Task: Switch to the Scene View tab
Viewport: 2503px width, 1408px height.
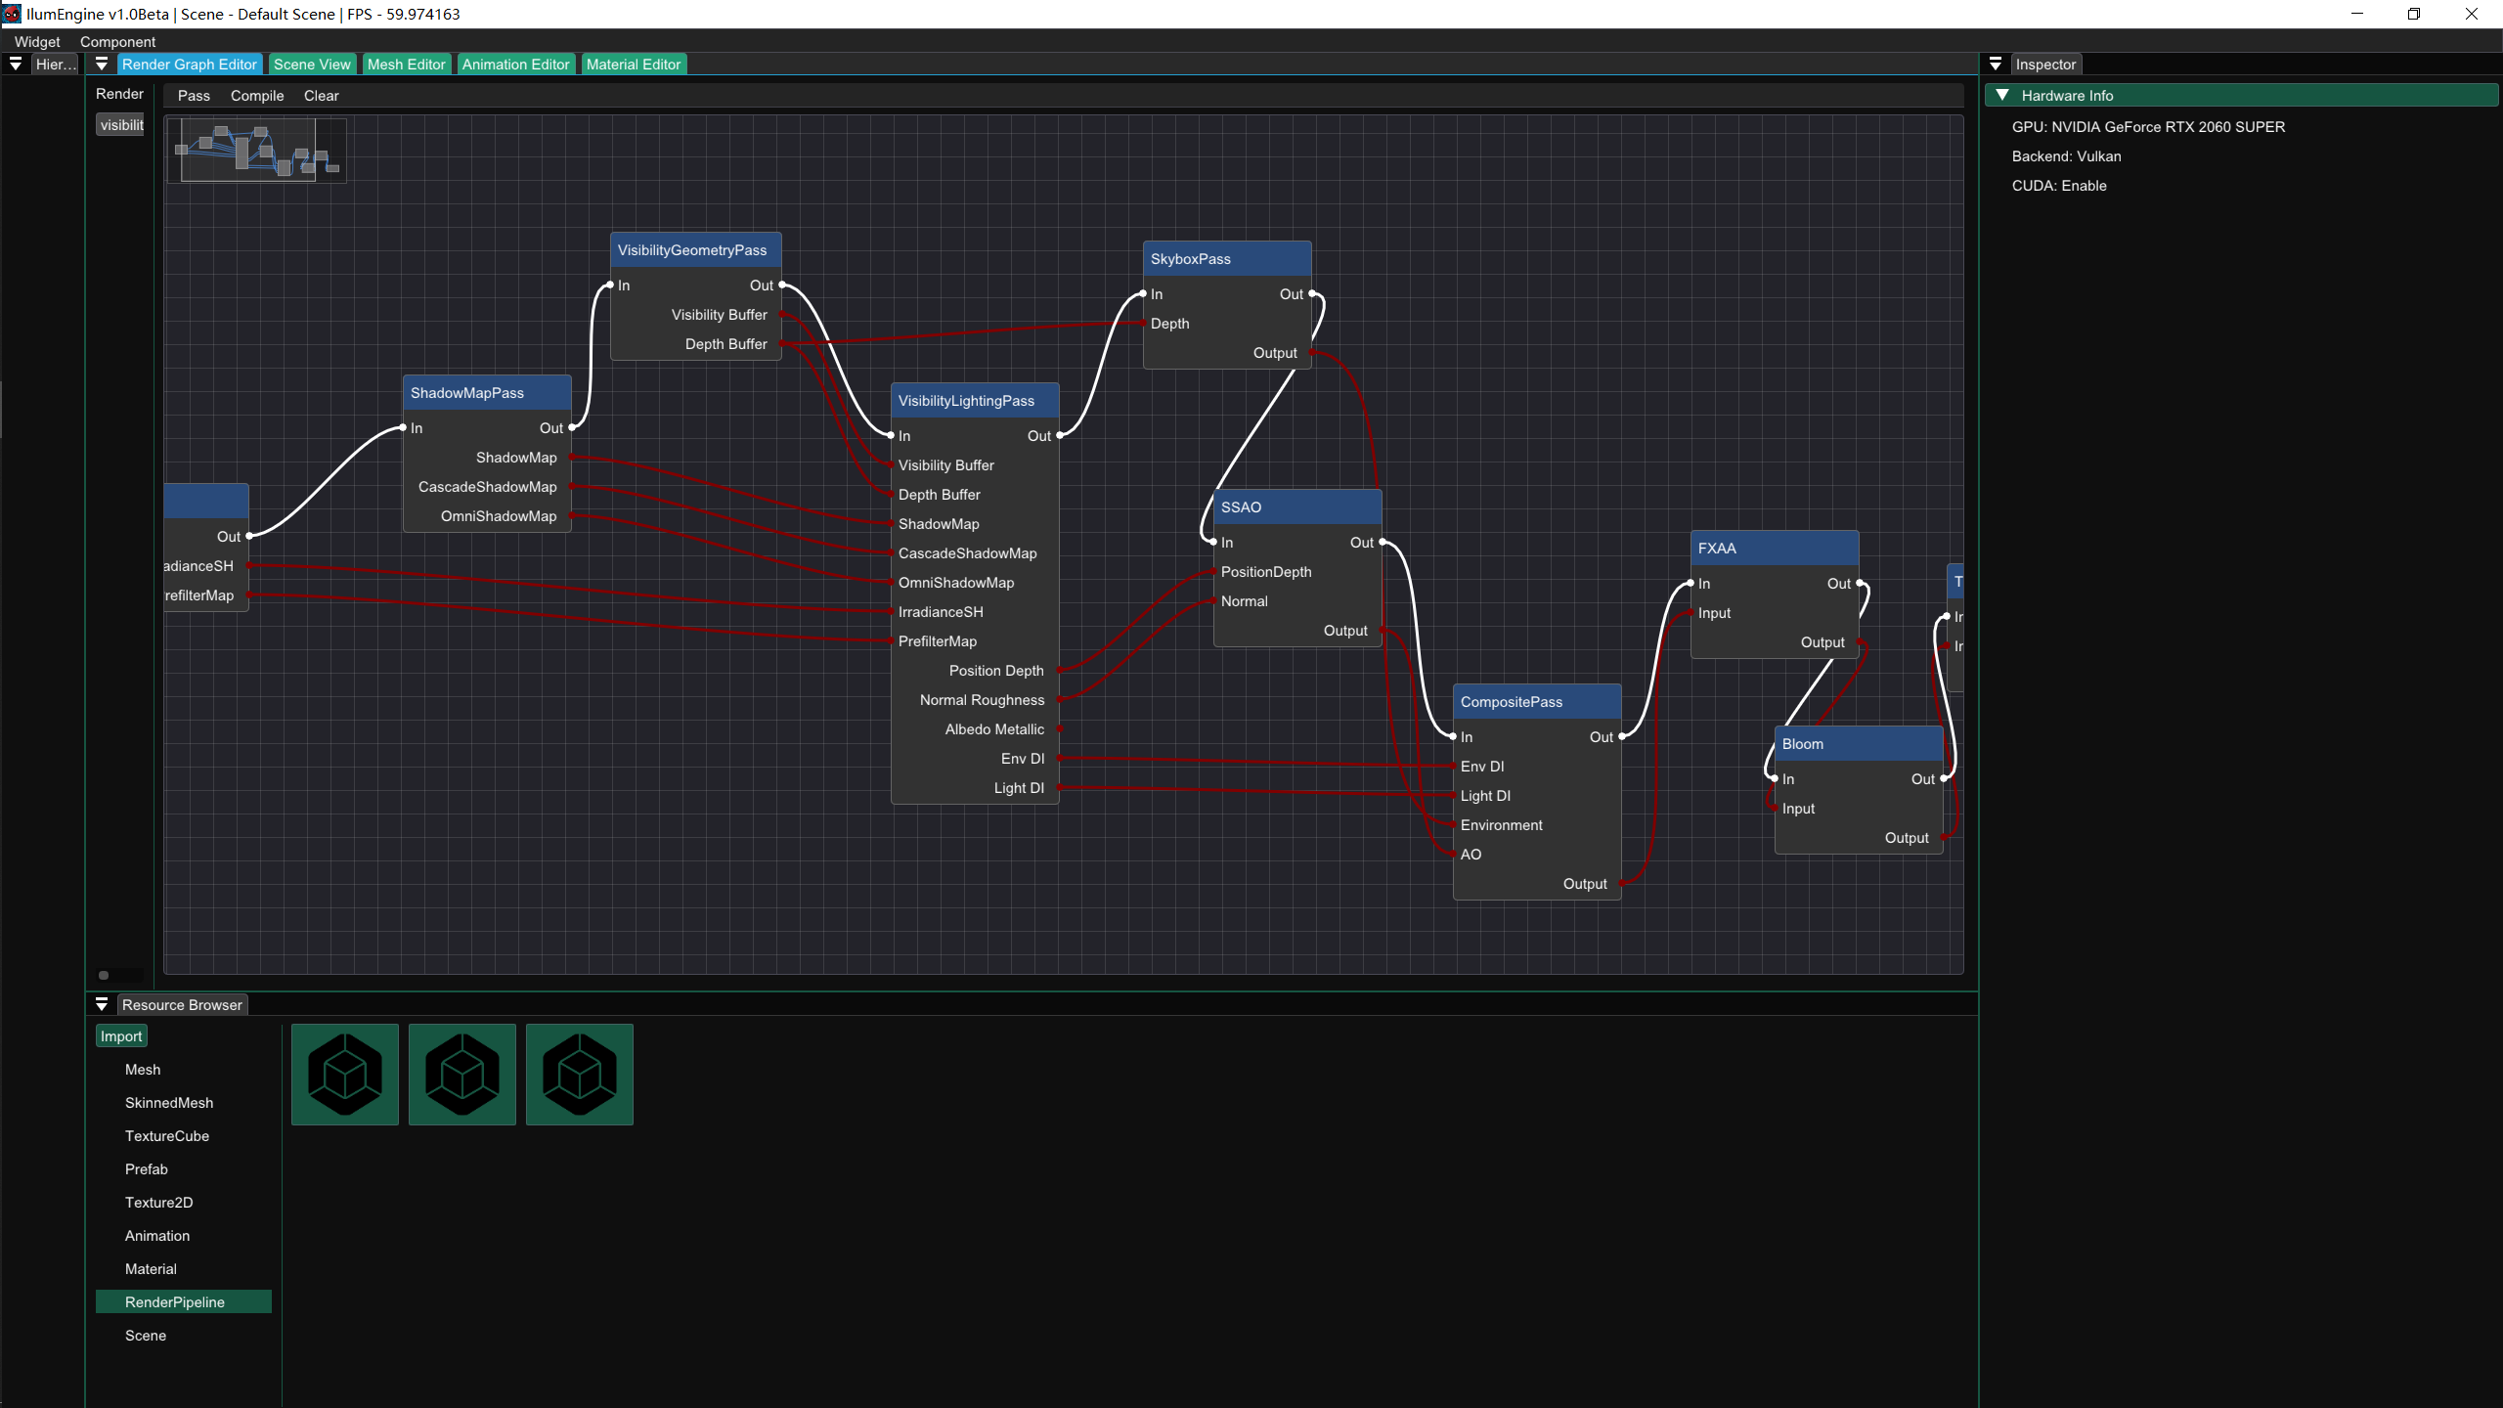Action: coord(312,64)
